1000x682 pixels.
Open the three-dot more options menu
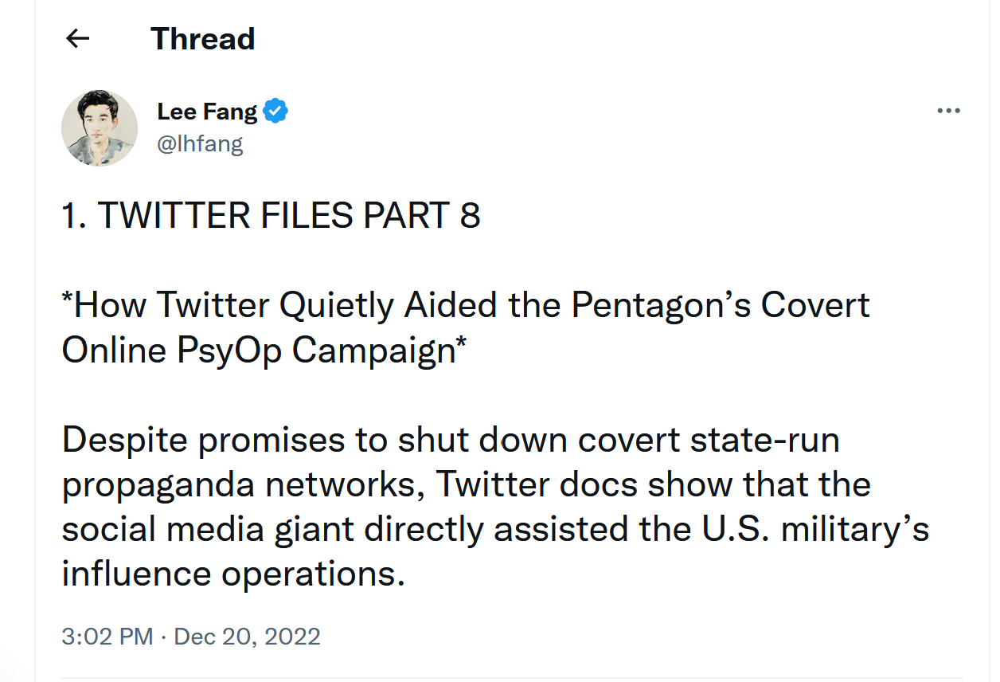[948, 111]
